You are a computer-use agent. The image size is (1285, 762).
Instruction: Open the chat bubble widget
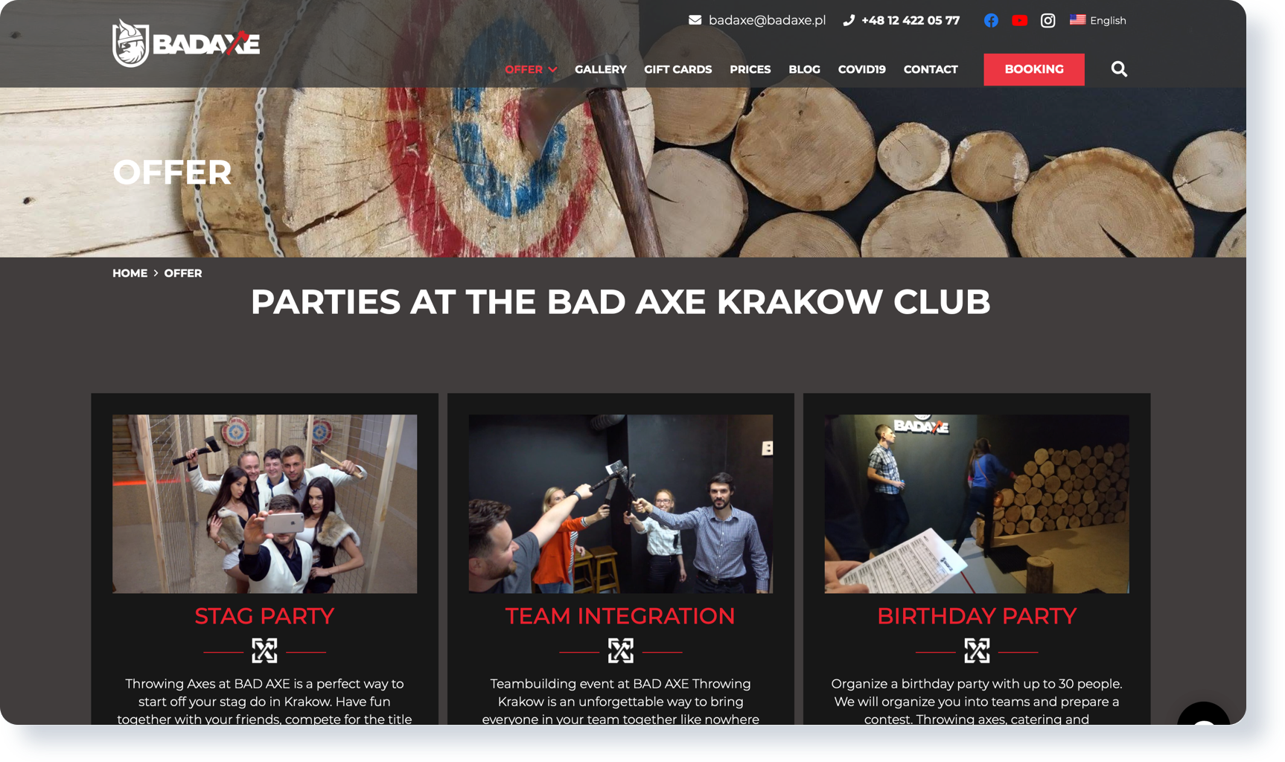[1204, 714]
